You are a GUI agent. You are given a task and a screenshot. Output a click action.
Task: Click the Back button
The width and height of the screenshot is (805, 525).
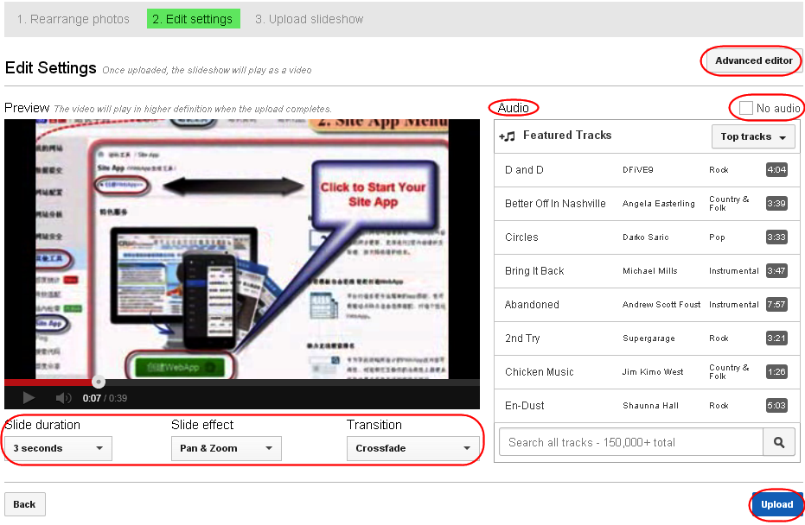(x=24, y=503)
